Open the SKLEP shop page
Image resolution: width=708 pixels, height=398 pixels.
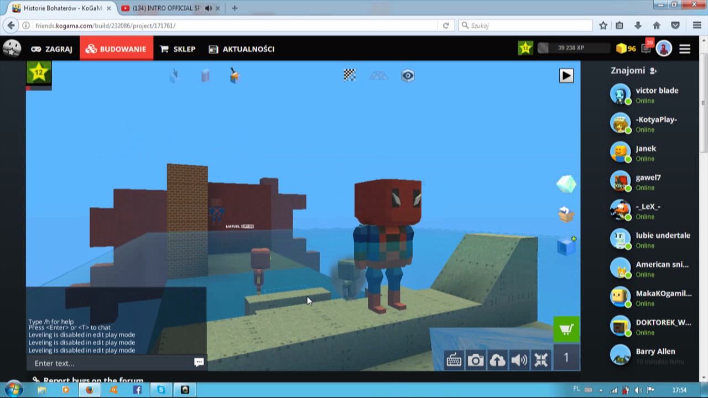pos(178,49)
